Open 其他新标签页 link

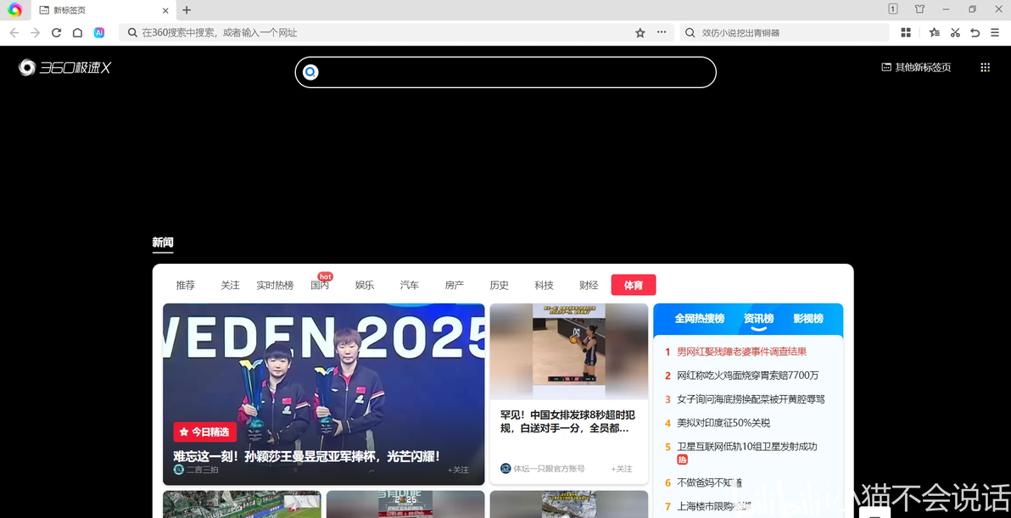point(916,67)
